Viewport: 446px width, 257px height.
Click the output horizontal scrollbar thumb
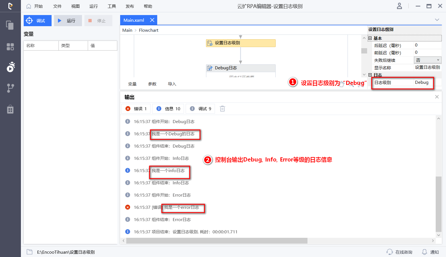click(x=217, y=241)
